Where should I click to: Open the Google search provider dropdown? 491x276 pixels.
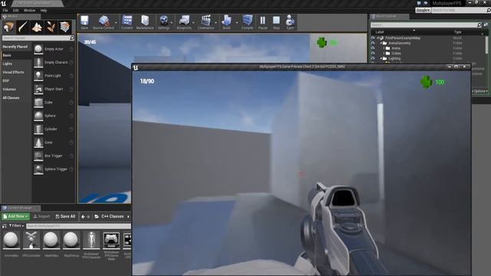pyautogui.click(x=423, y=10)
